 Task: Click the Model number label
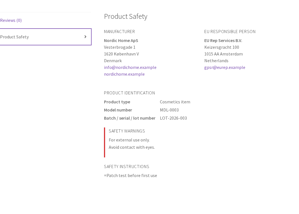tap(118, 110)
